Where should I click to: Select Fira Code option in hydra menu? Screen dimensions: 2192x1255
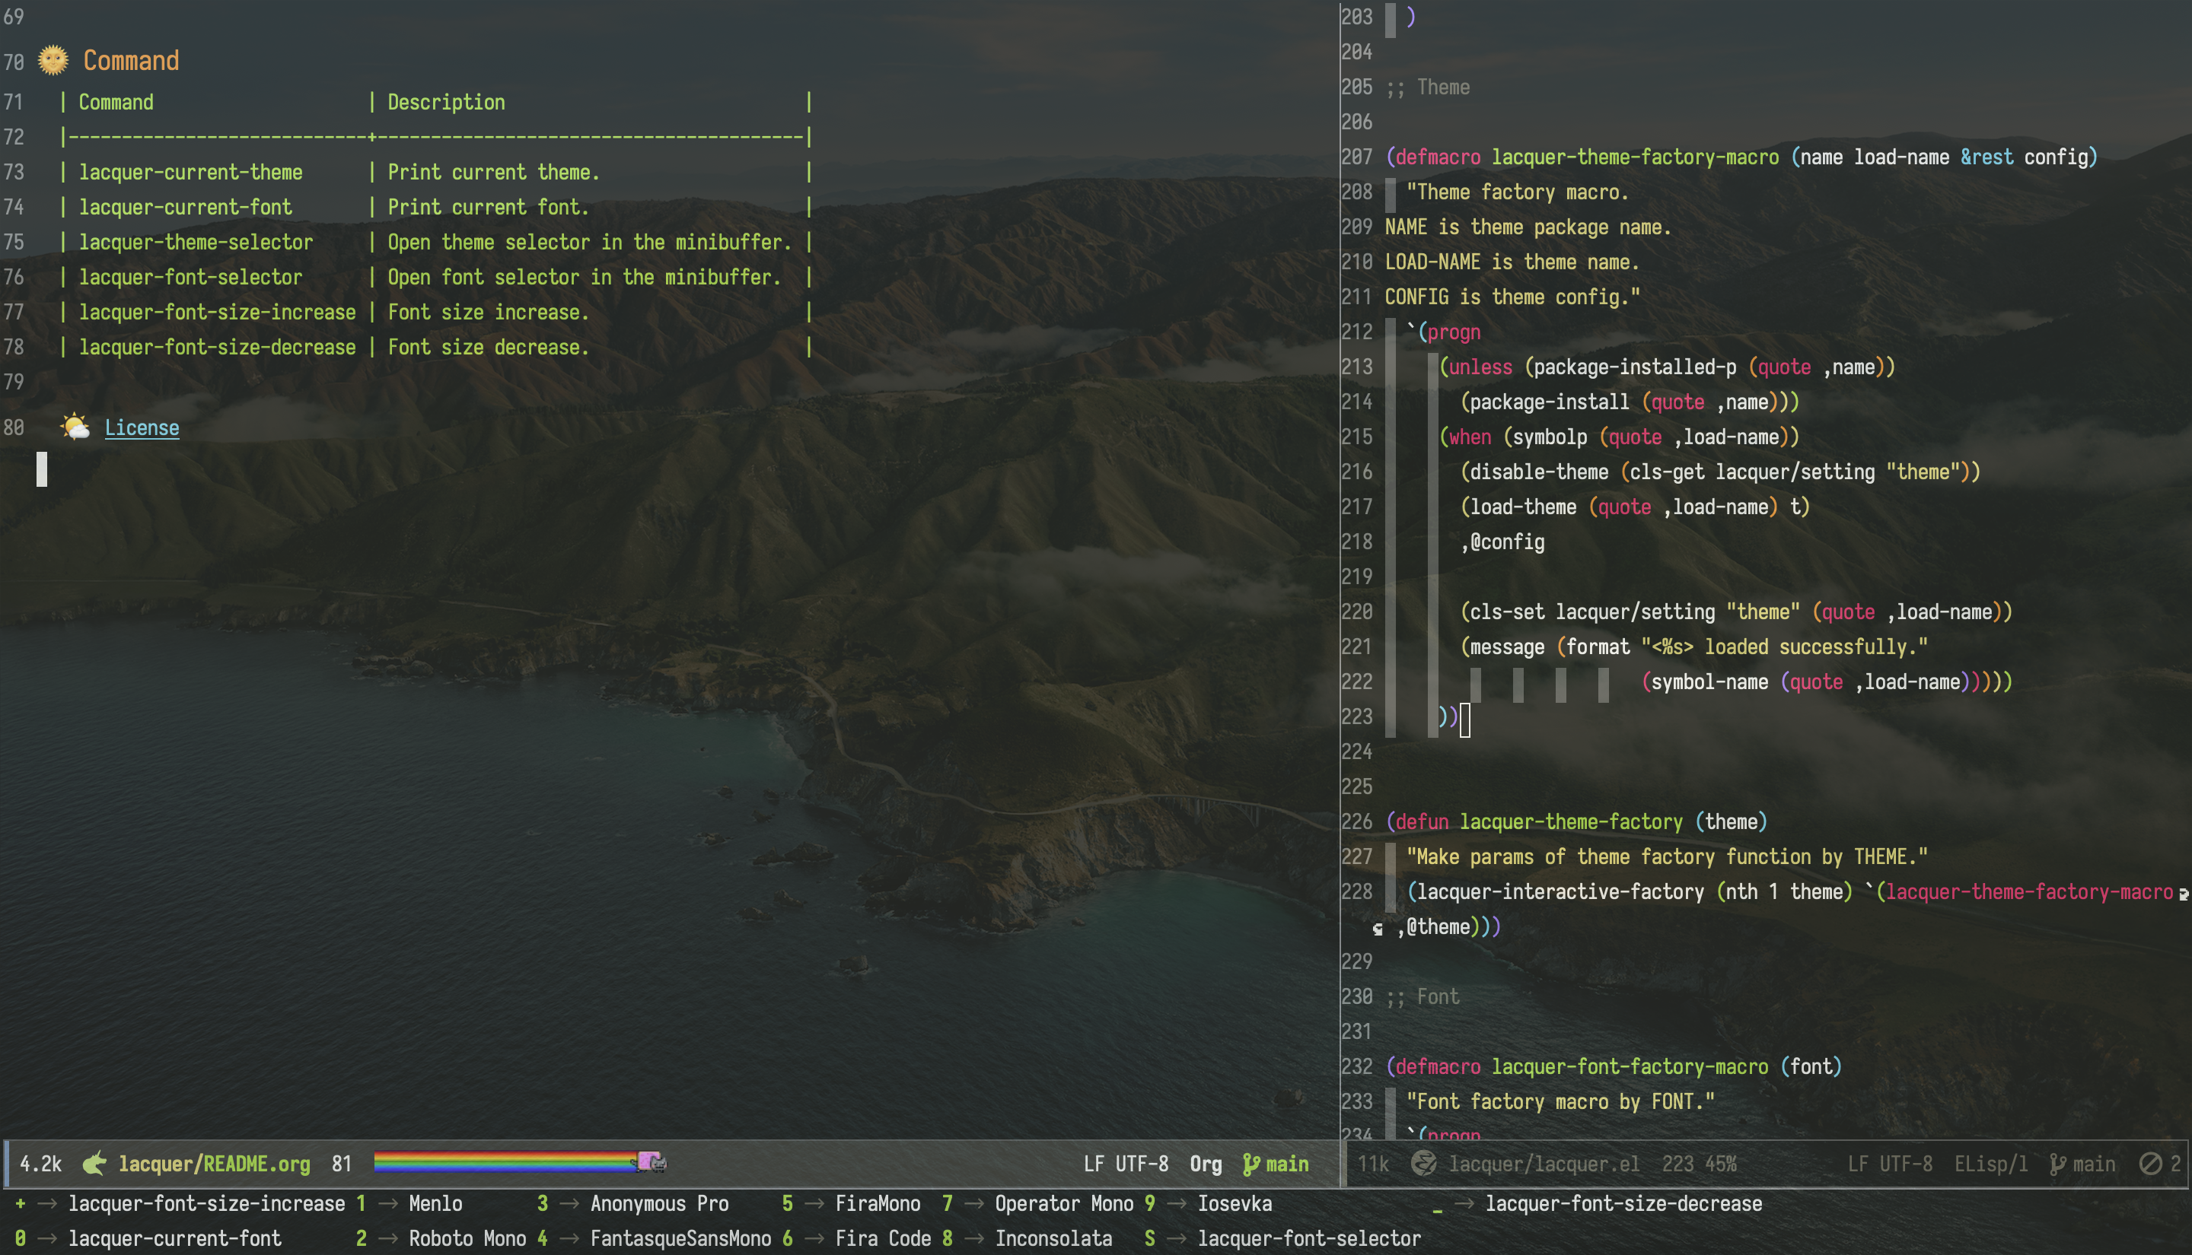tap(882, 1238)
